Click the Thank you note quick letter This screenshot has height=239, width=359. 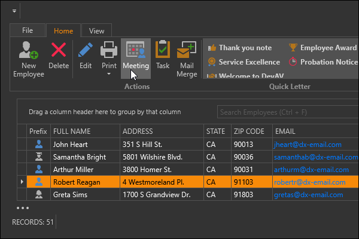coord(239,48)
